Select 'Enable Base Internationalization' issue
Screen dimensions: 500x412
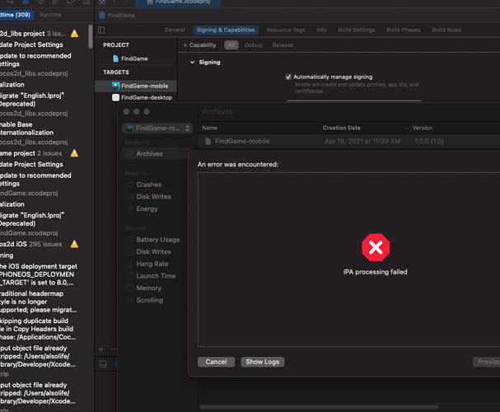27,129
